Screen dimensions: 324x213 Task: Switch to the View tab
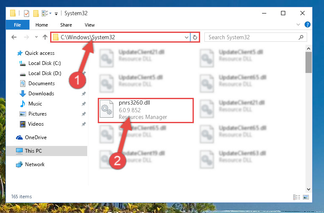(x=89, y=25)
